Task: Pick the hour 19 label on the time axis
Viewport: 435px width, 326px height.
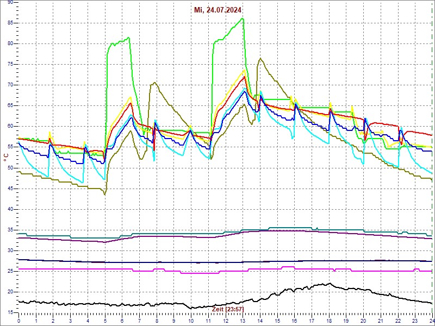Action: pyautogui.click(x=346, y=320)
